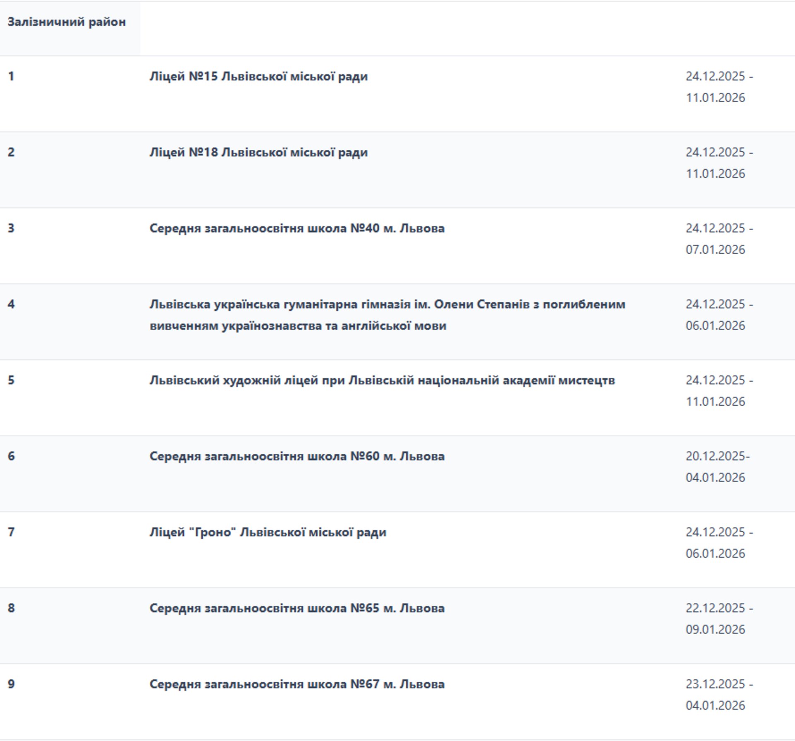The image size is (795, 741).
Task: Click the date 22.12.2025 in row 8
Action: 715,608
